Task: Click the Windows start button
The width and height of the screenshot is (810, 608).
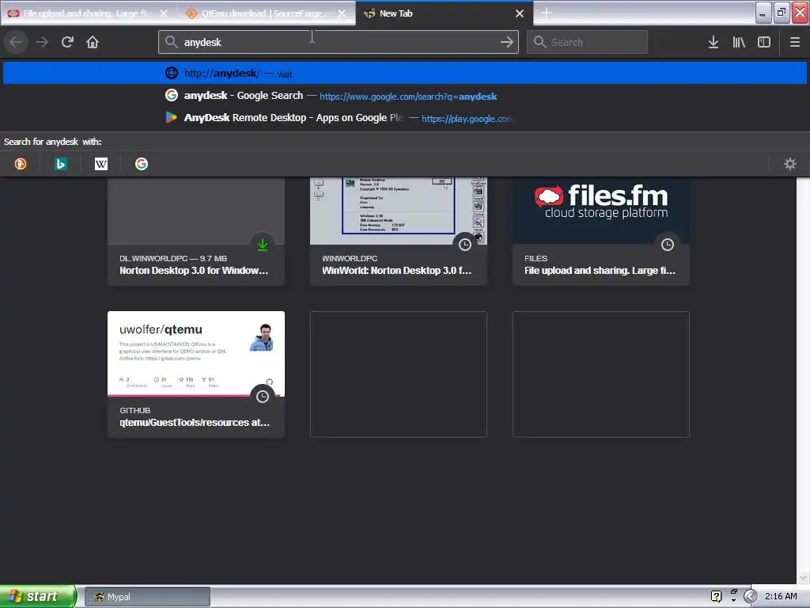Action: coord(38,596)
